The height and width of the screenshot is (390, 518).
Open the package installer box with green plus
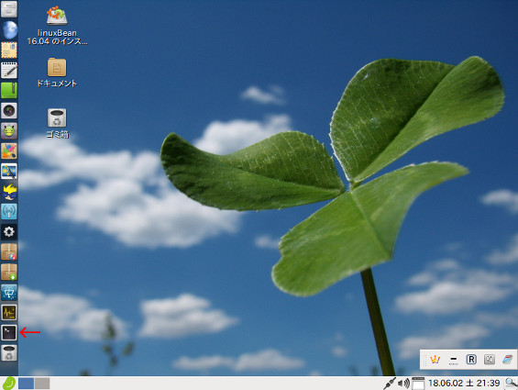[9, 273]
